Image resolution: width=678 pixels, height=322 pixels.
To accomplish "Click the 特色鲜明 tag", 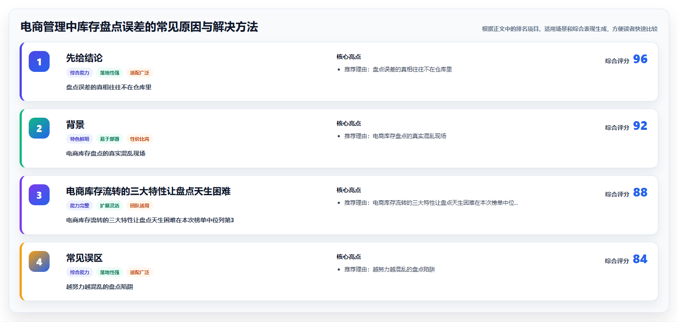I will pyautogui.click(x=80, y=139).
